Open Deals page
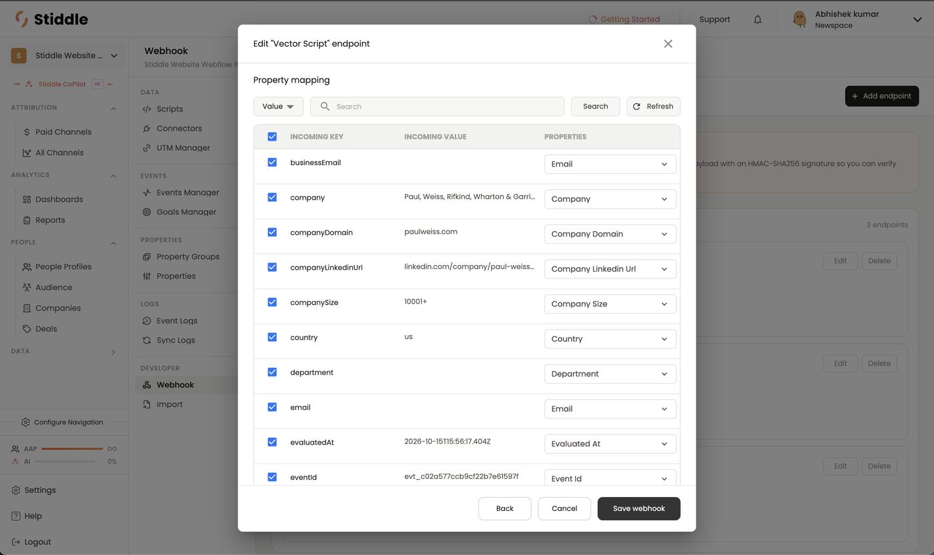The width and height of the screenshot is (934, 555). (46, 328)
